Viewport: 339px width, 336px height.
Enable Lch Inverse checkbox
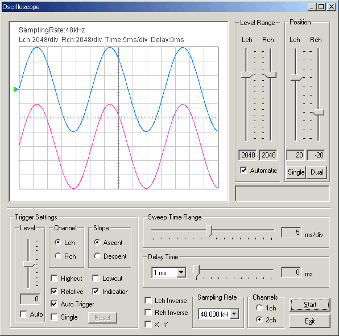point(148,300)
